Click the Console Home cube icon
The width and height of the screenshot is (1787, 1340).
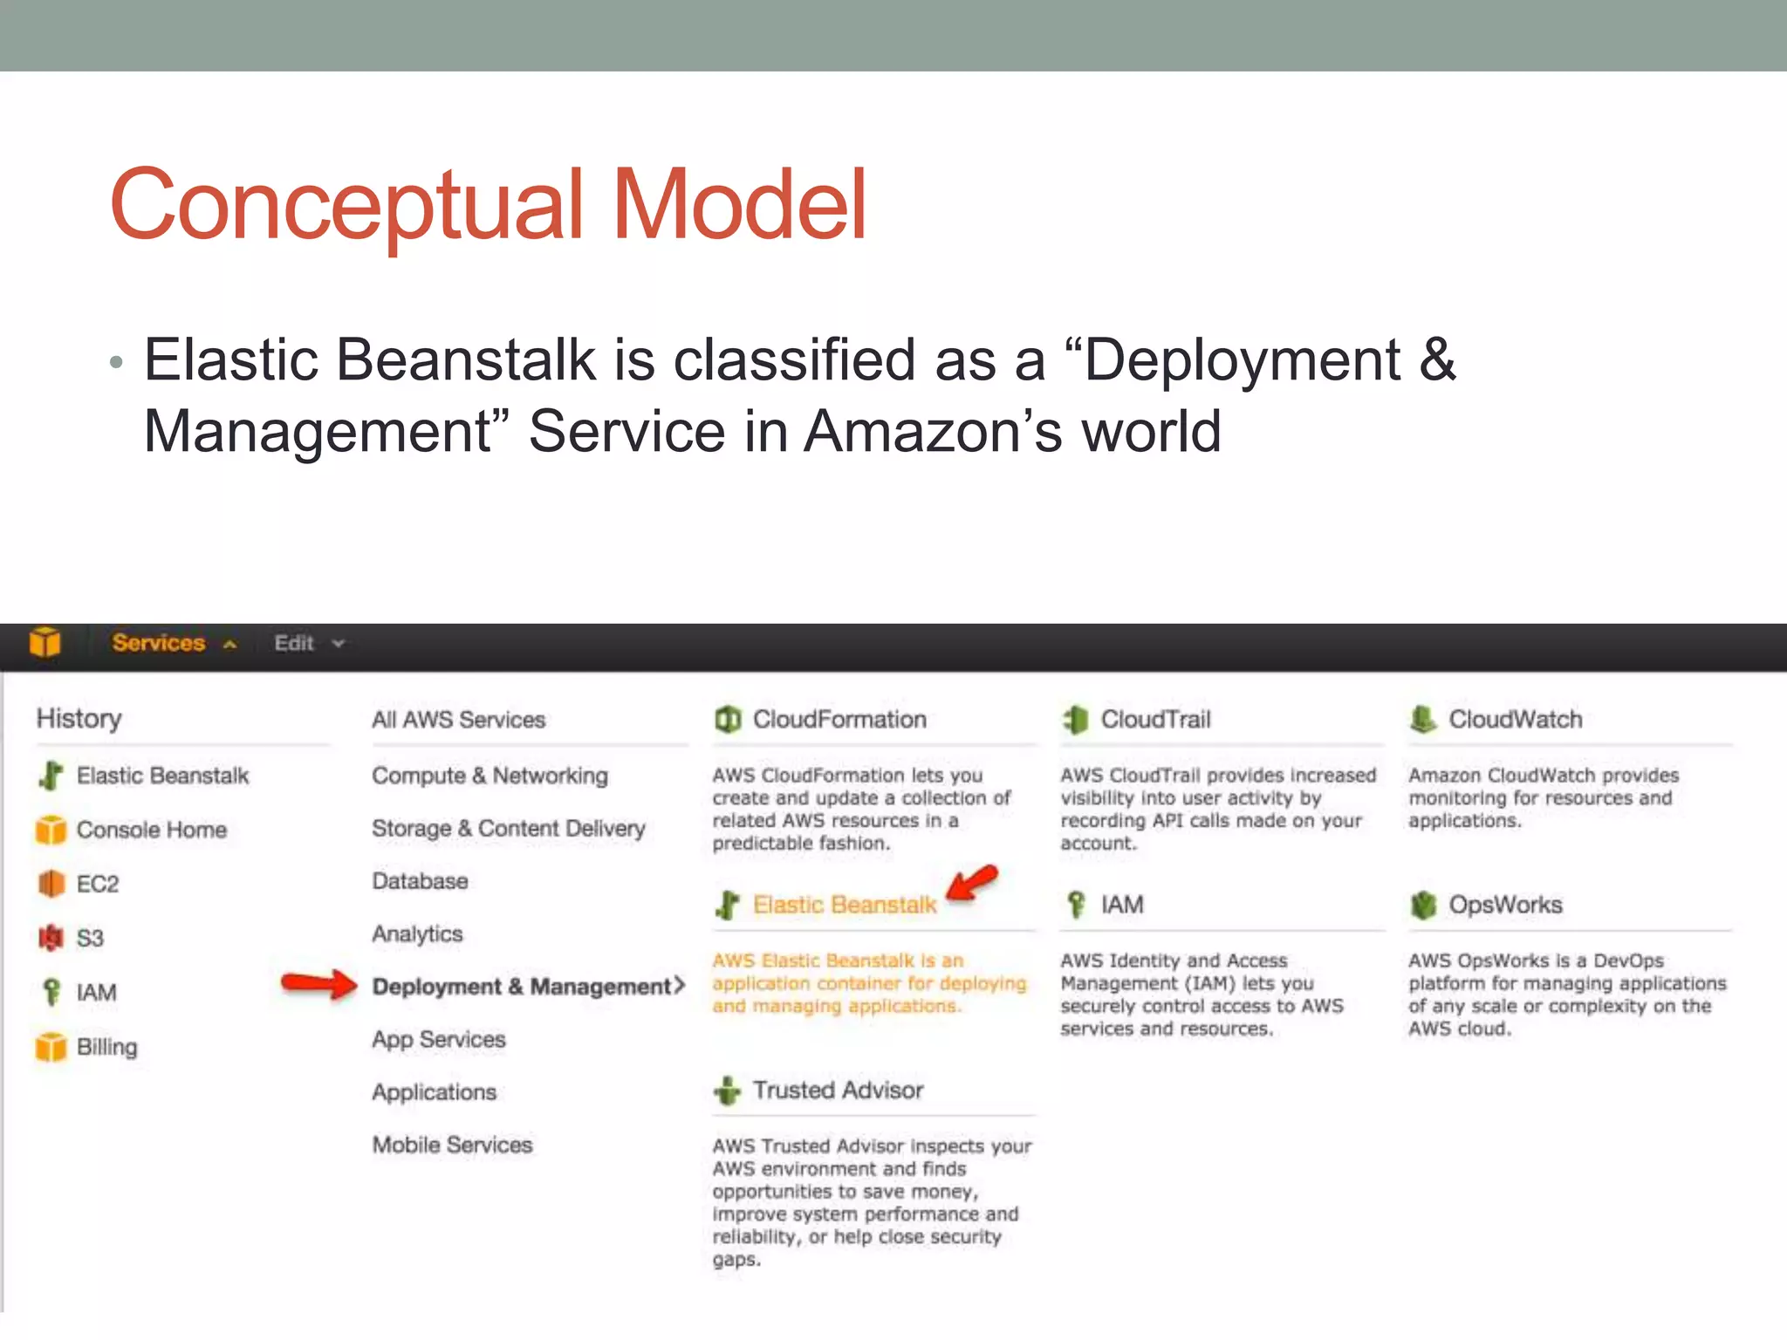(x=51, y=830)
